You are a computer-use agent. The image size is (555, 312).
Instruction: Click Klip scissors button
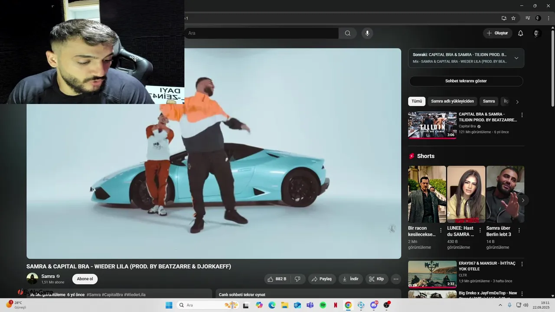pyautogui.click(x=376, y=279)
